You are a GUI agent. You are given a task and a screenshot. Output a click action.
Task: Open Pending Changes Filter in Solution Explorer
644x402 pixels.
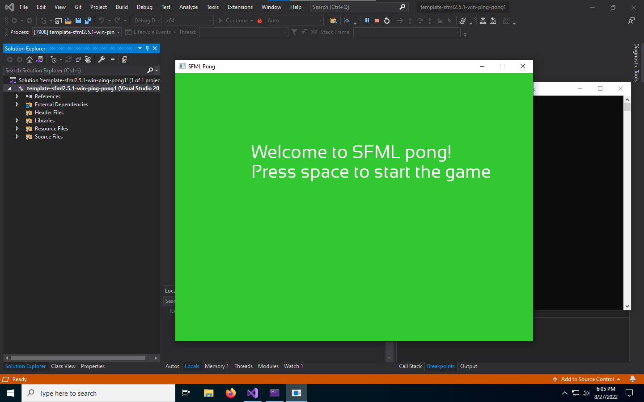pyautogui.click(x=54, y=59)
